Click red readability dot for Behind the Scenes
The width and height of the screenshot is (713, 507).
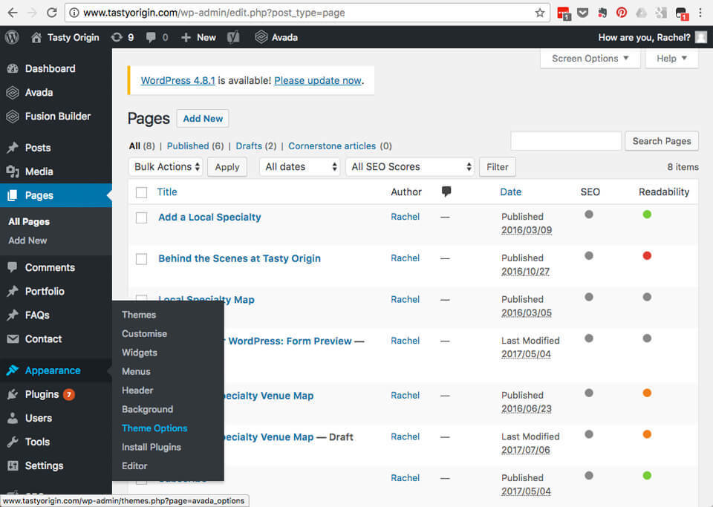point(647,256)
